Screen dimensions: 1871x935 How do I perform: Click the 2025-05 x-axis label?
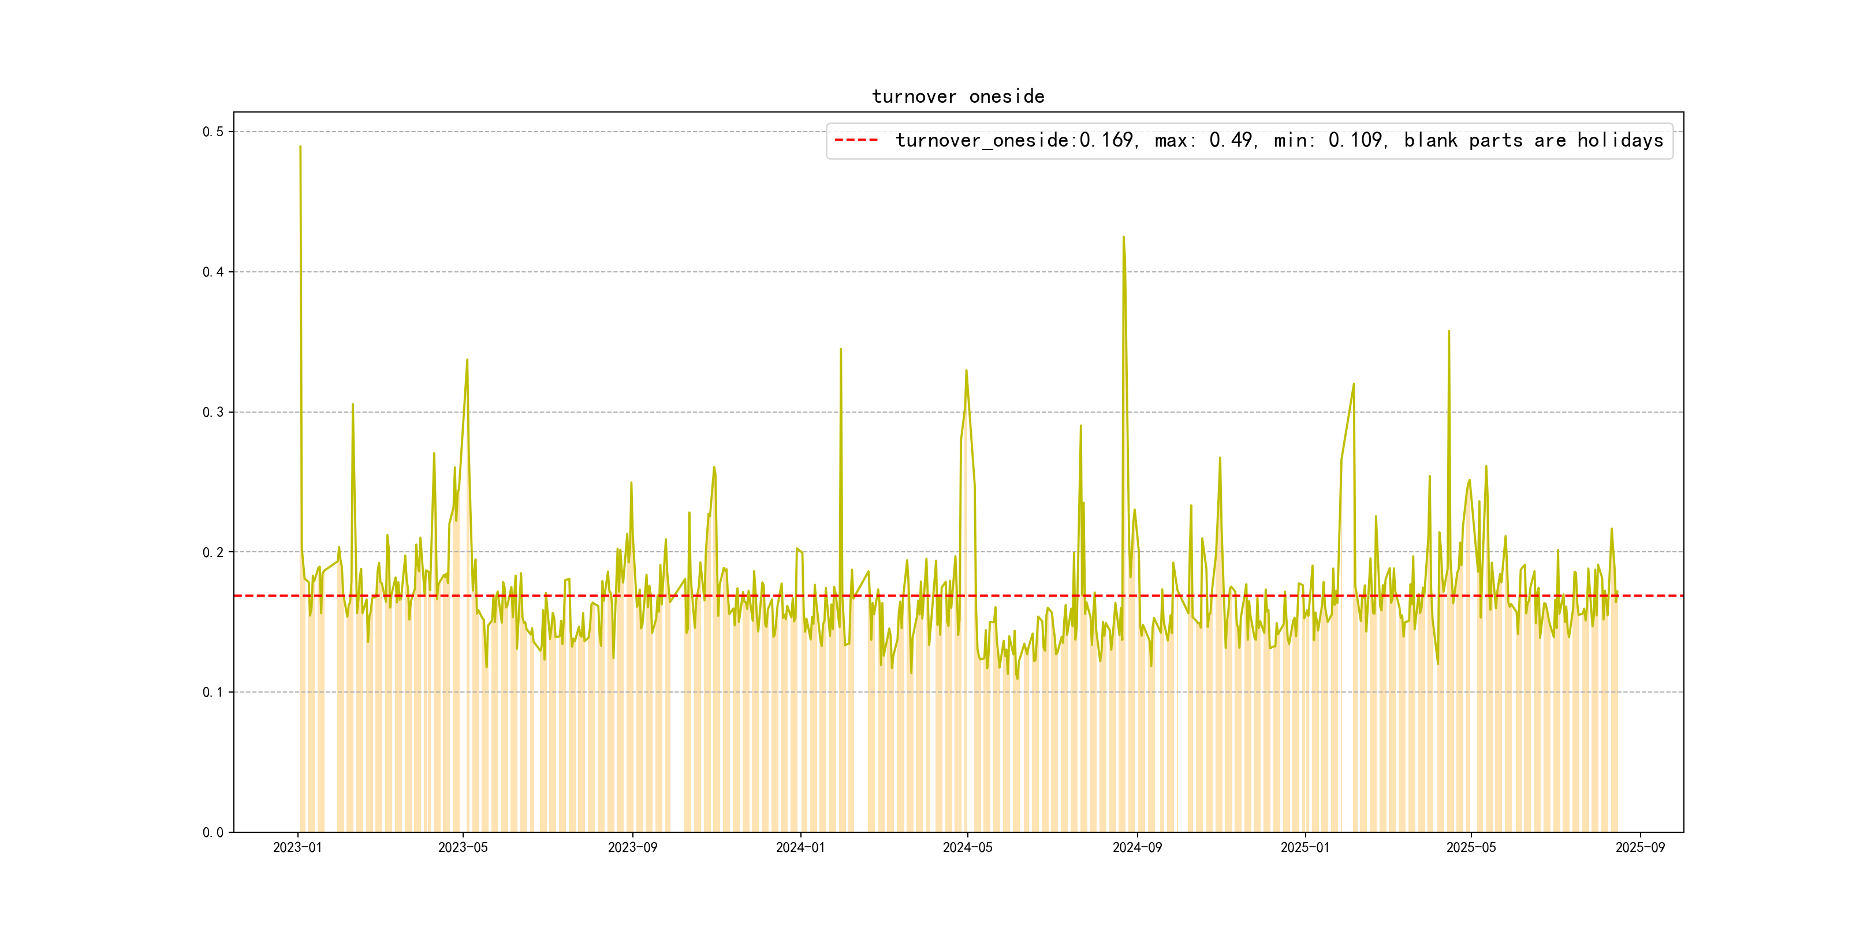1471,847
